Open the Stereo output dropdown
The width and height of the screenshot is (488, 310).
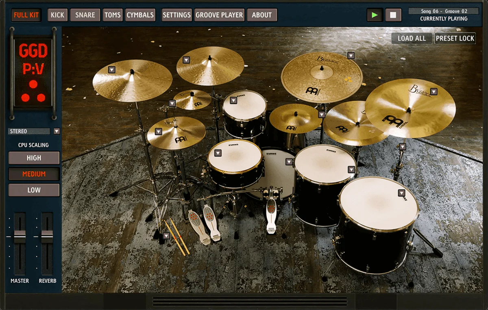57,131
